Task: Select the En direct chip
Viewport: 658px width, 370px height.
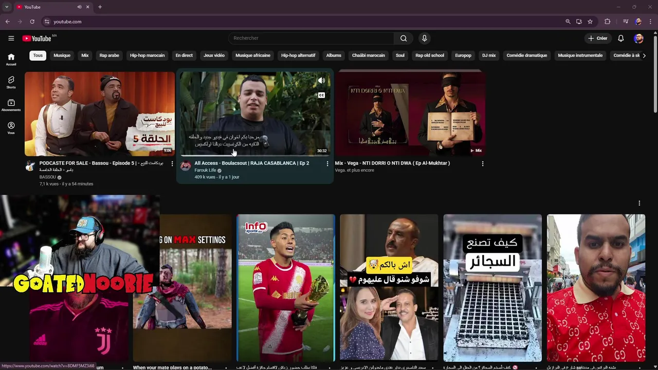Action: point(184,55)
